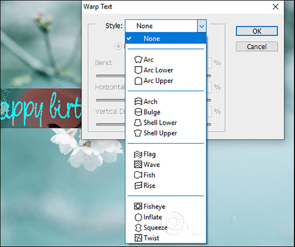Screen dimensions: 295x247
Task: Choose the Arc Lower style icon
Action: click(x=138, y=70)
